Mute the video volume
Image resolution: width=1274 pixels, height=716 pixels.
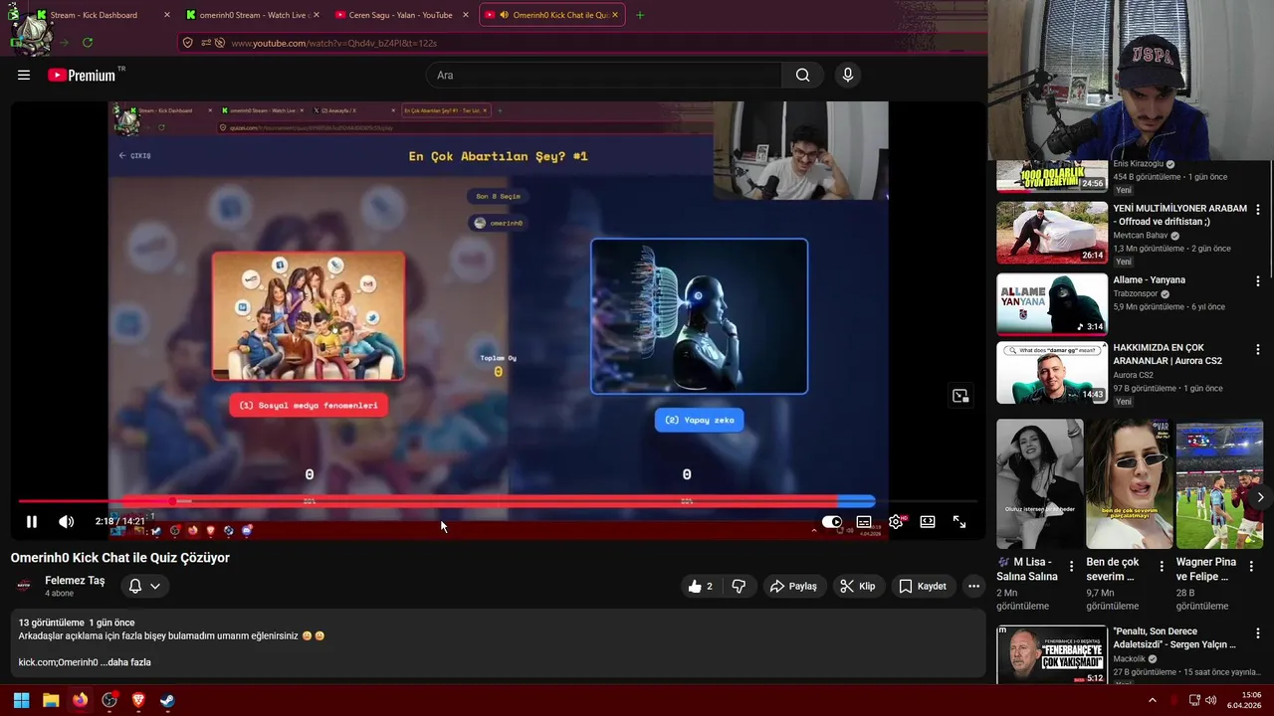[x=66, y=521]
